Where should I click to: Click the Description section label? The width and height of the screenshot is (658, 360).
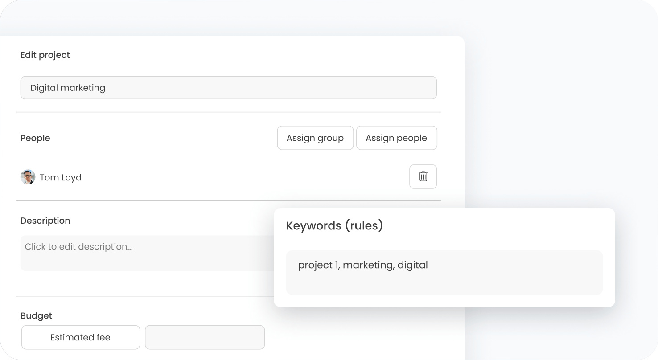coord(45,221)
